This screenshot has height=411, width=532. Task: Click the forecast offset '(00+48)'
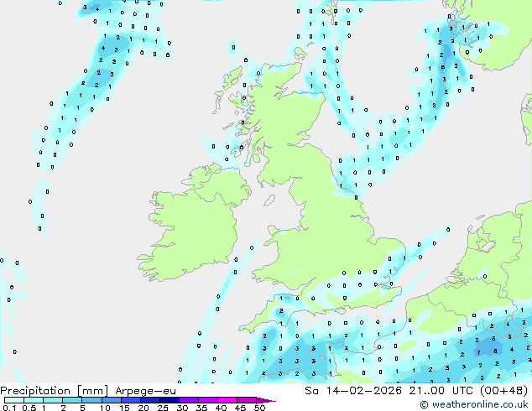(504, 391)
